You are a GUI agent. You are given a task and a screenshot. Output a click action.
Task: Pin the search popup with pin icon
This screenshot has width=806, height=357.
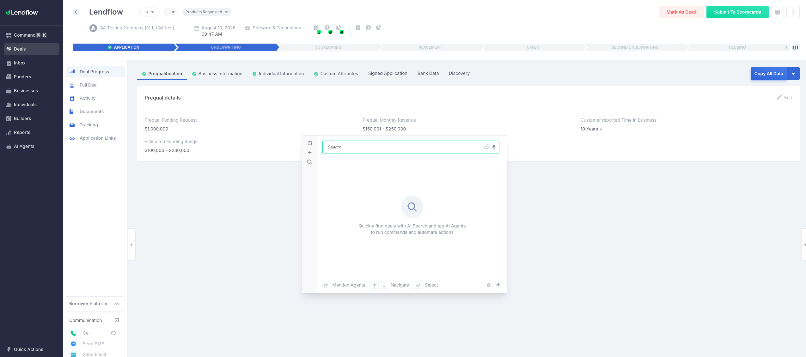pyautogui.click(x=498, y=285)
